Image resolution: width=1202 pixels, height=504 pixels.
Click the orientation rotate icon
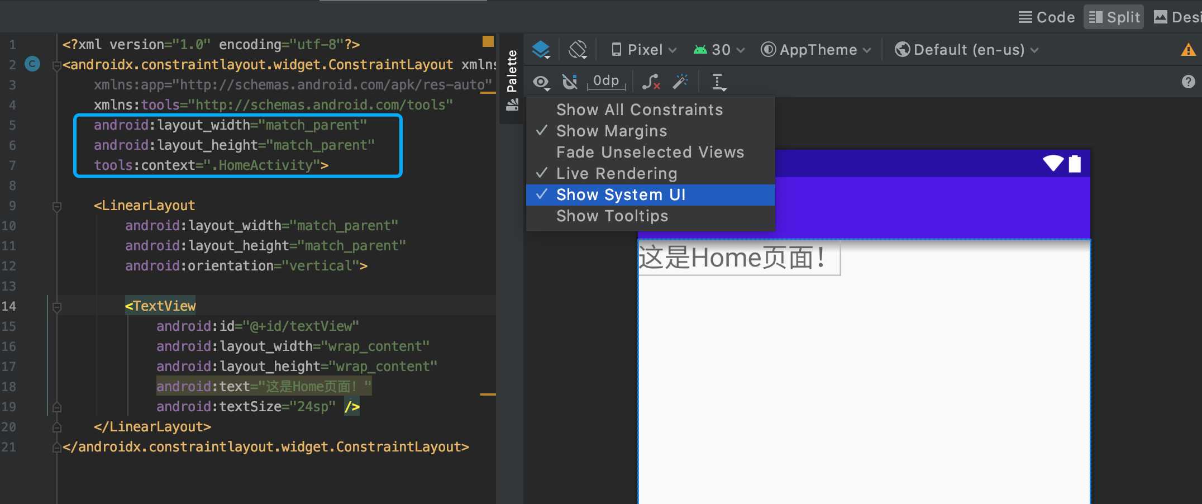coord(578,50)
